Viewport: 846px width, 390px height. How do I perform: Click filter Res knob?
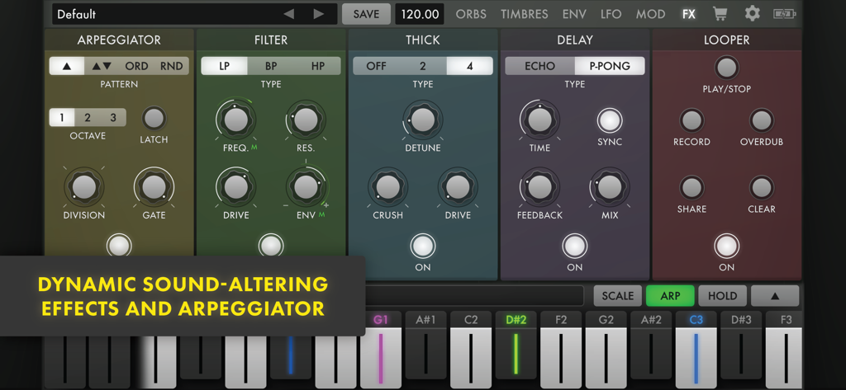pos(306,120)
